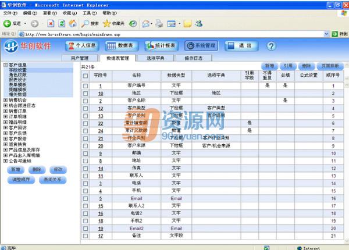This screenshot has height=250, width=349.
Task: Click the Messenger people icon
Action: tap(198, 23)
